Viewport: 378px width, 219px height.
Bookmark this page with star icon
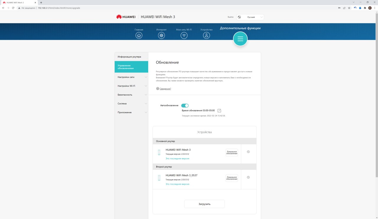349,8
